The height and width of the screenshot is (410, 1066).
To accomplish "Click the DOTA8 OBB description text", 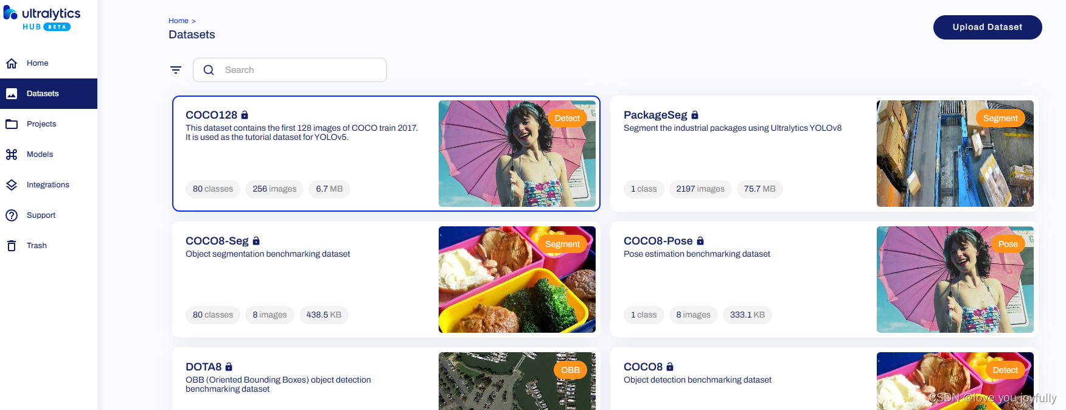I will click(278, 384).
